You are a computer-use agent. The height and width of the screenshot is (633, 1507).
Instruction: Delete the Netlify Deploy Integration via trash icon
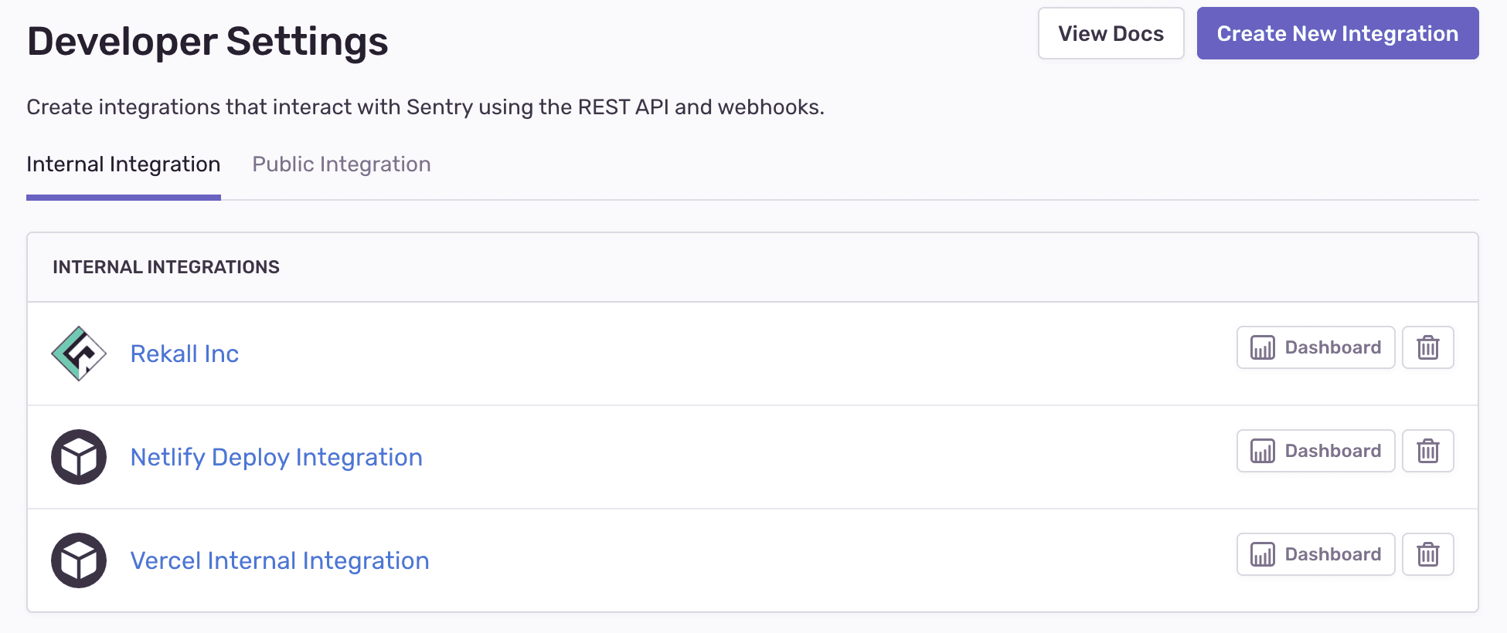pyautogui.click(x=1427, y=451)
